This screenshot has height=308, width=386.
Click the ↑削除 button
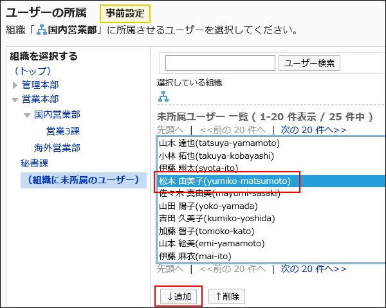click(226, 296)
